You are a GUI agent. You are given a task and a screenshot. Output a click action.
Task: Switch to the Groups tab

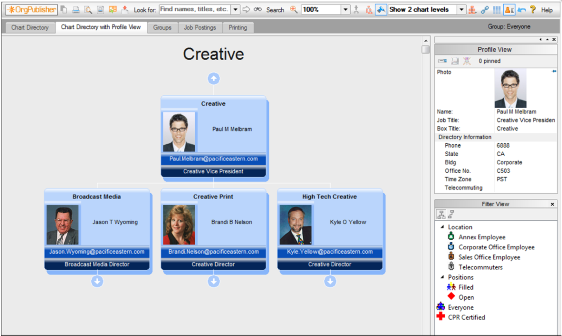162,27
